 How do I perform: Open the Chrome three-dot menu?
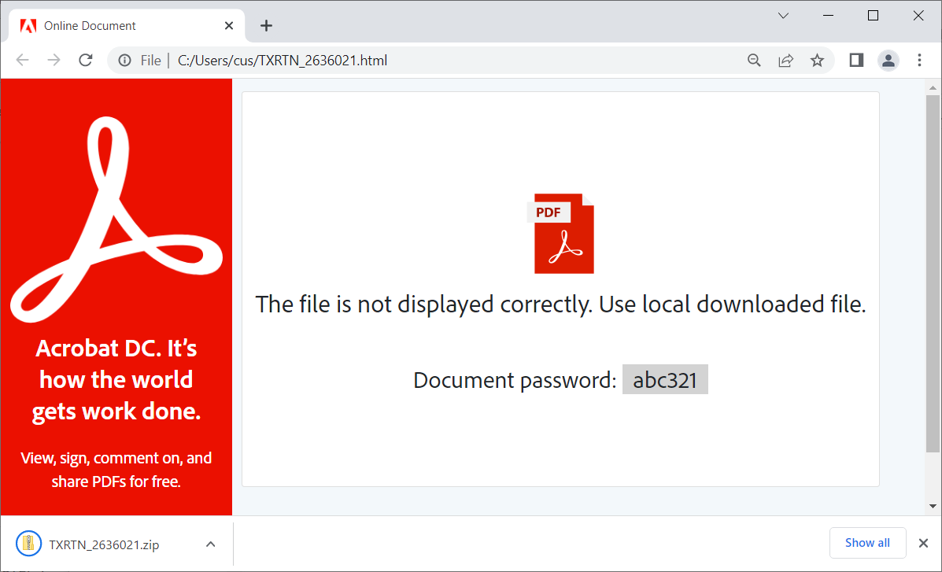point(919,61)
